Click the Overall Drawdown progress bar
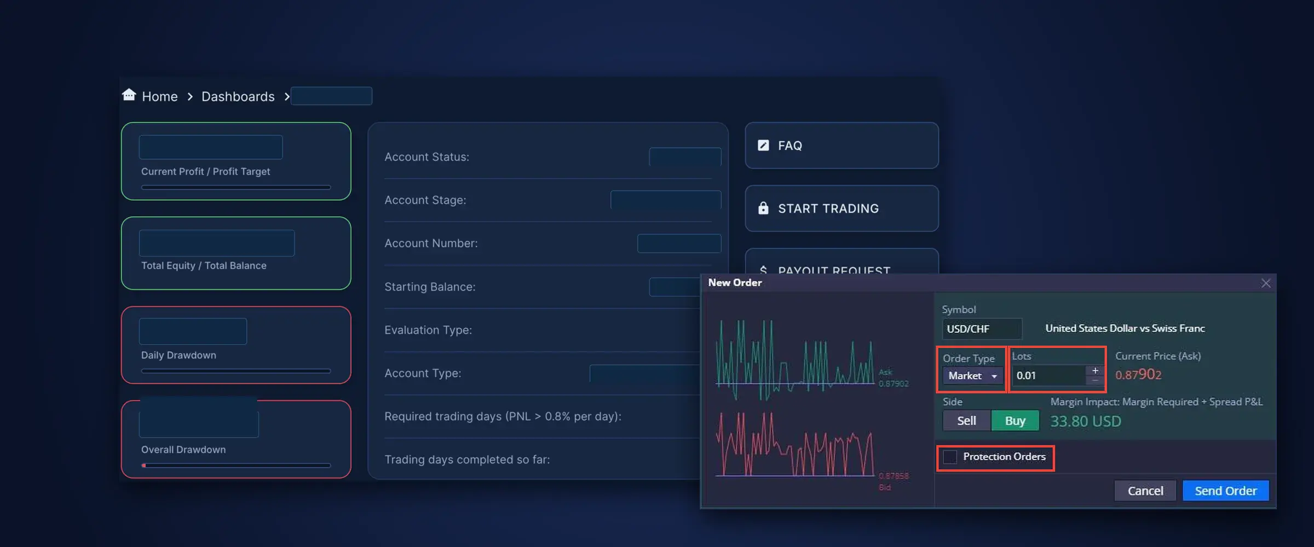 tap(236, 465)
